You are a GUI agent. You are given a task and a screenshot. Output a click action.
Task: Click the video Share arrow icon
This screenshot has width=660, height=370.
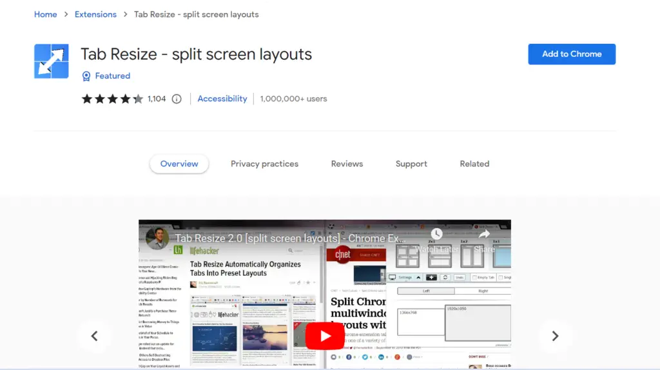point(484,234)
